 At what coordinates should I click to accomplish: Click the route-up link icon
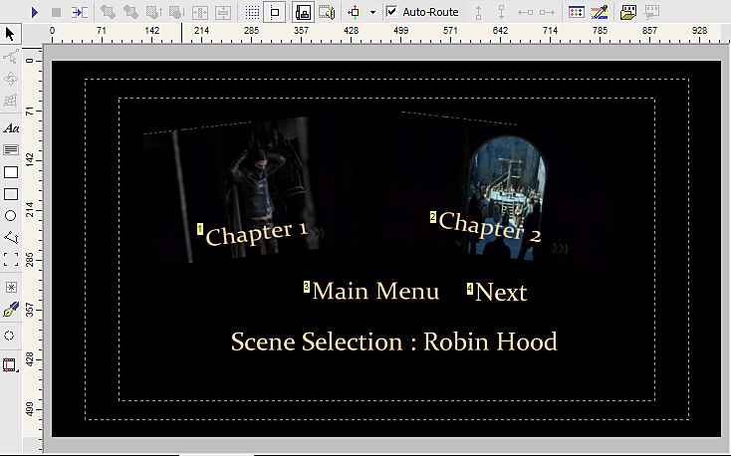click(x=478, y=12)
